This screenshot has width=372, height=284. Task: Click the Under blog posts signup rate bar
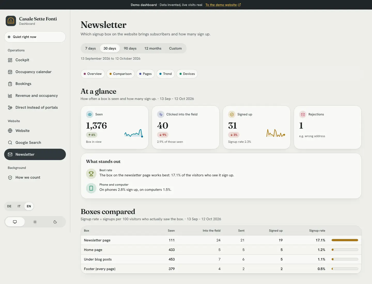345,259
